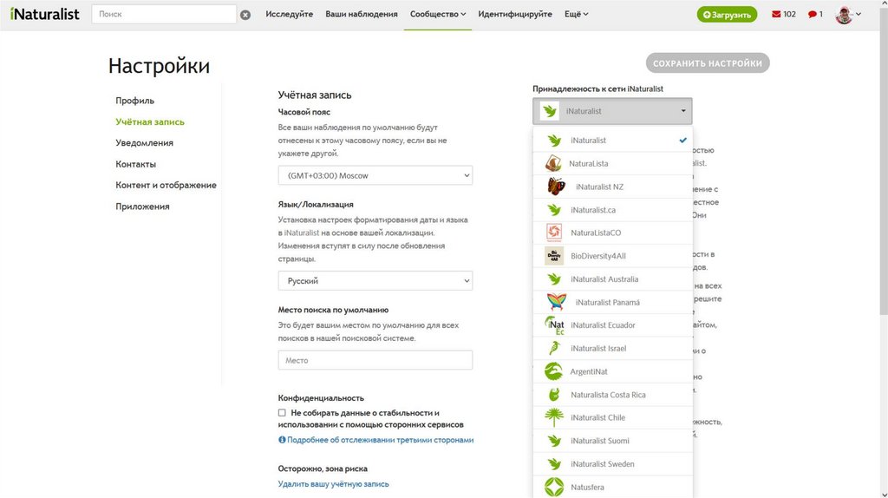
Task: Click the Сохранить настройки button
Action: coord(707,63)
